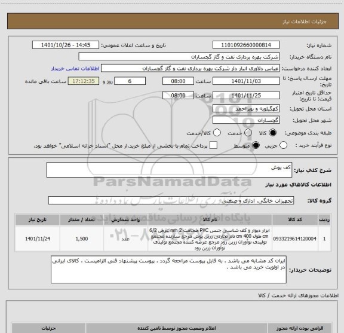The width and height of the screenshot is (344, 333).
Task: Click the تاریخ نیاز column header
Action: point(37,219)
